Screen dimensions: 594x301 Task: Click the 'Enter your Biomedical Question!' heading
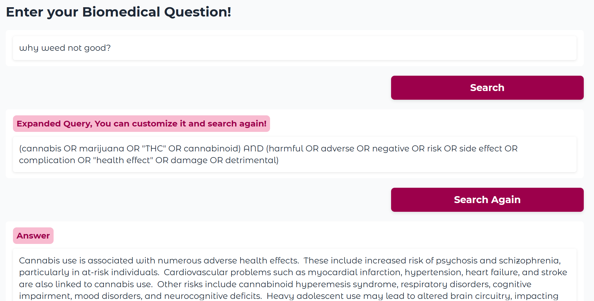[x=119, y=12]
